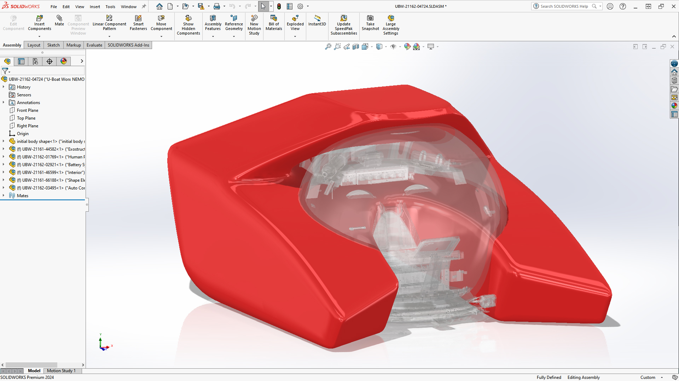Open Exploded View dropdown arrow

[295, 36]
